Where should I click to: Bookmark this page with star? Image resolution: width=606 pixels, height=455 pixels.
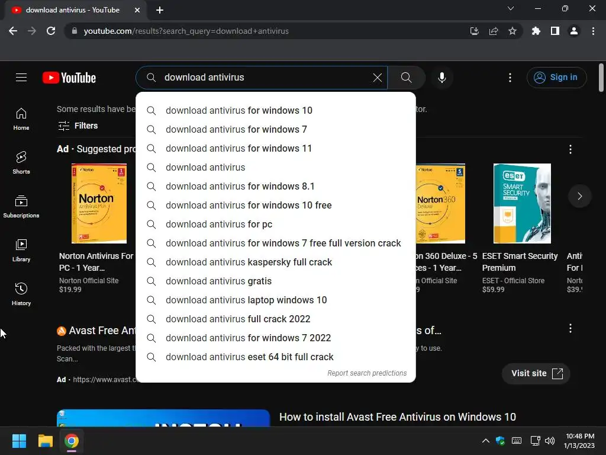click(x=512, y=31)
